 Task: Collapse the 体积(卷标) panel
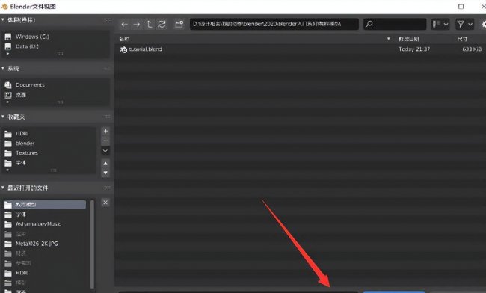3,20
